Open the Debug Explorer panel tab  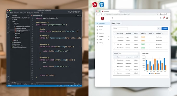pos(25,84)
